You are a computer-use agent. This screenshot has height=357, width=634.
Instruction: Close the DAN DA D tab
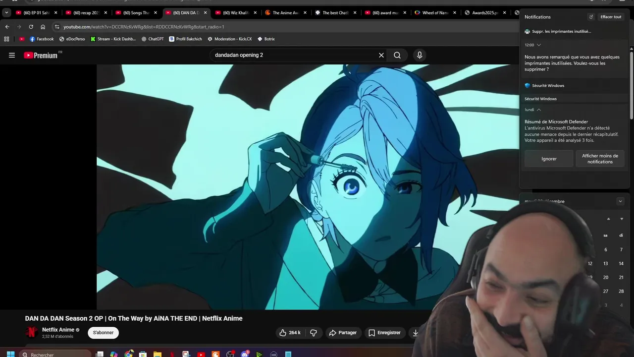click(x=206, y=13)
